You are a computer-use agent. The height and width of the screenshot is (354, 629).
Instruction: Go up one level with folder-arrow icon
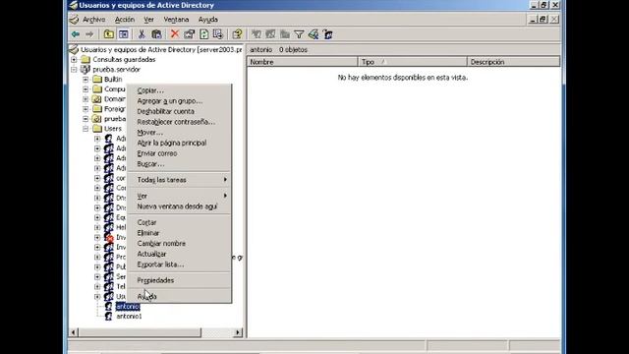(109, 34)
